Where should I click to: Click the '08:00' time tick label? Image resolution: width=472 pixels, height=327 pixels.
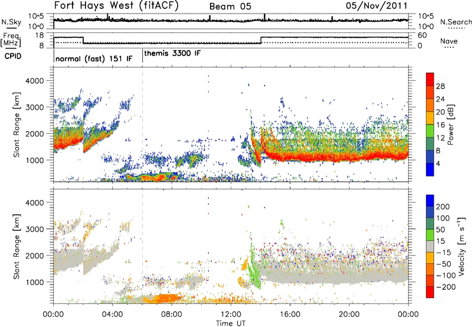tap(172, 315)
